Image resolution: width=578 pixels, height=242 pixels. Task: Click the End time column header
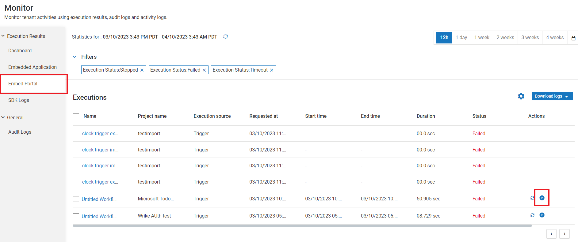click(x=370, y=116)
